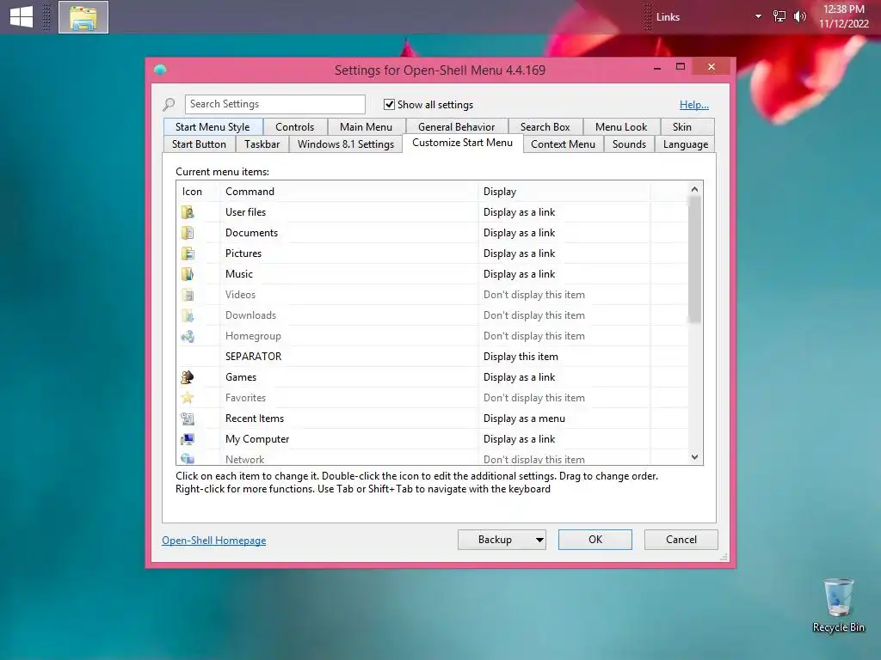Toggle the Show all settings checkbox
The image size is (881, 660).
(x=389, y=104)
